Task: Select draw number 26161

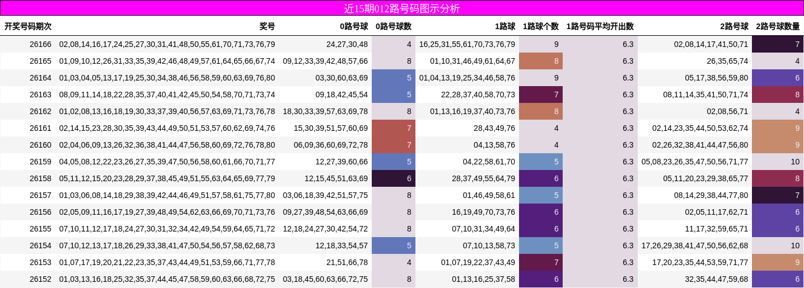Action: coord(40,128)
